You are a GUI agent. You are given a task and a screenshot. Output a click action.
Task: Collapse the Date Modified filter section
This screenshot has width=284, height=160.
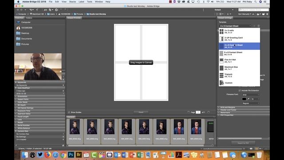16,88
